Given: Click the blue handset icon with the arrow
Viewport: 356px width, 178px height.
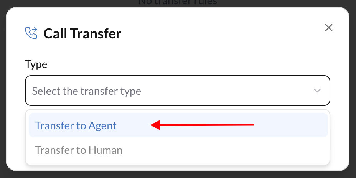Looking at the screenshot, I should click(x=31, y=33).
